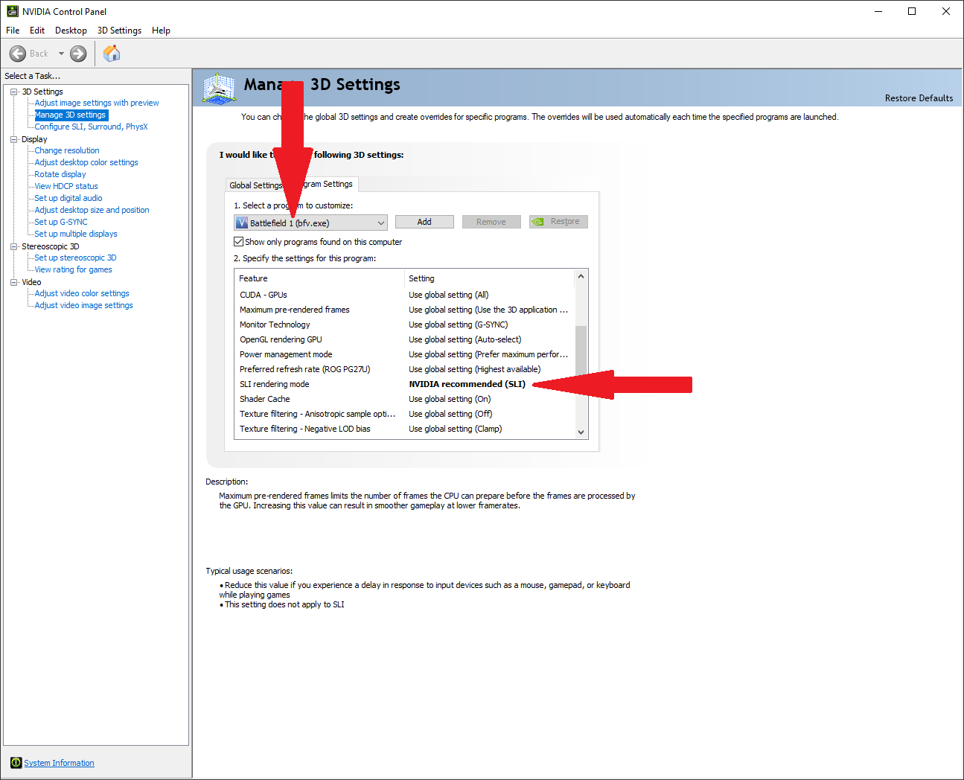Open Adjust video image settings
The height and width of the screenshot is (780, 964).
click(83, 305)
